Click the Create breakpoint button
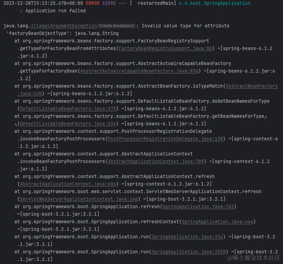Viewport: 283px width, 264px height. click(117, 26)
